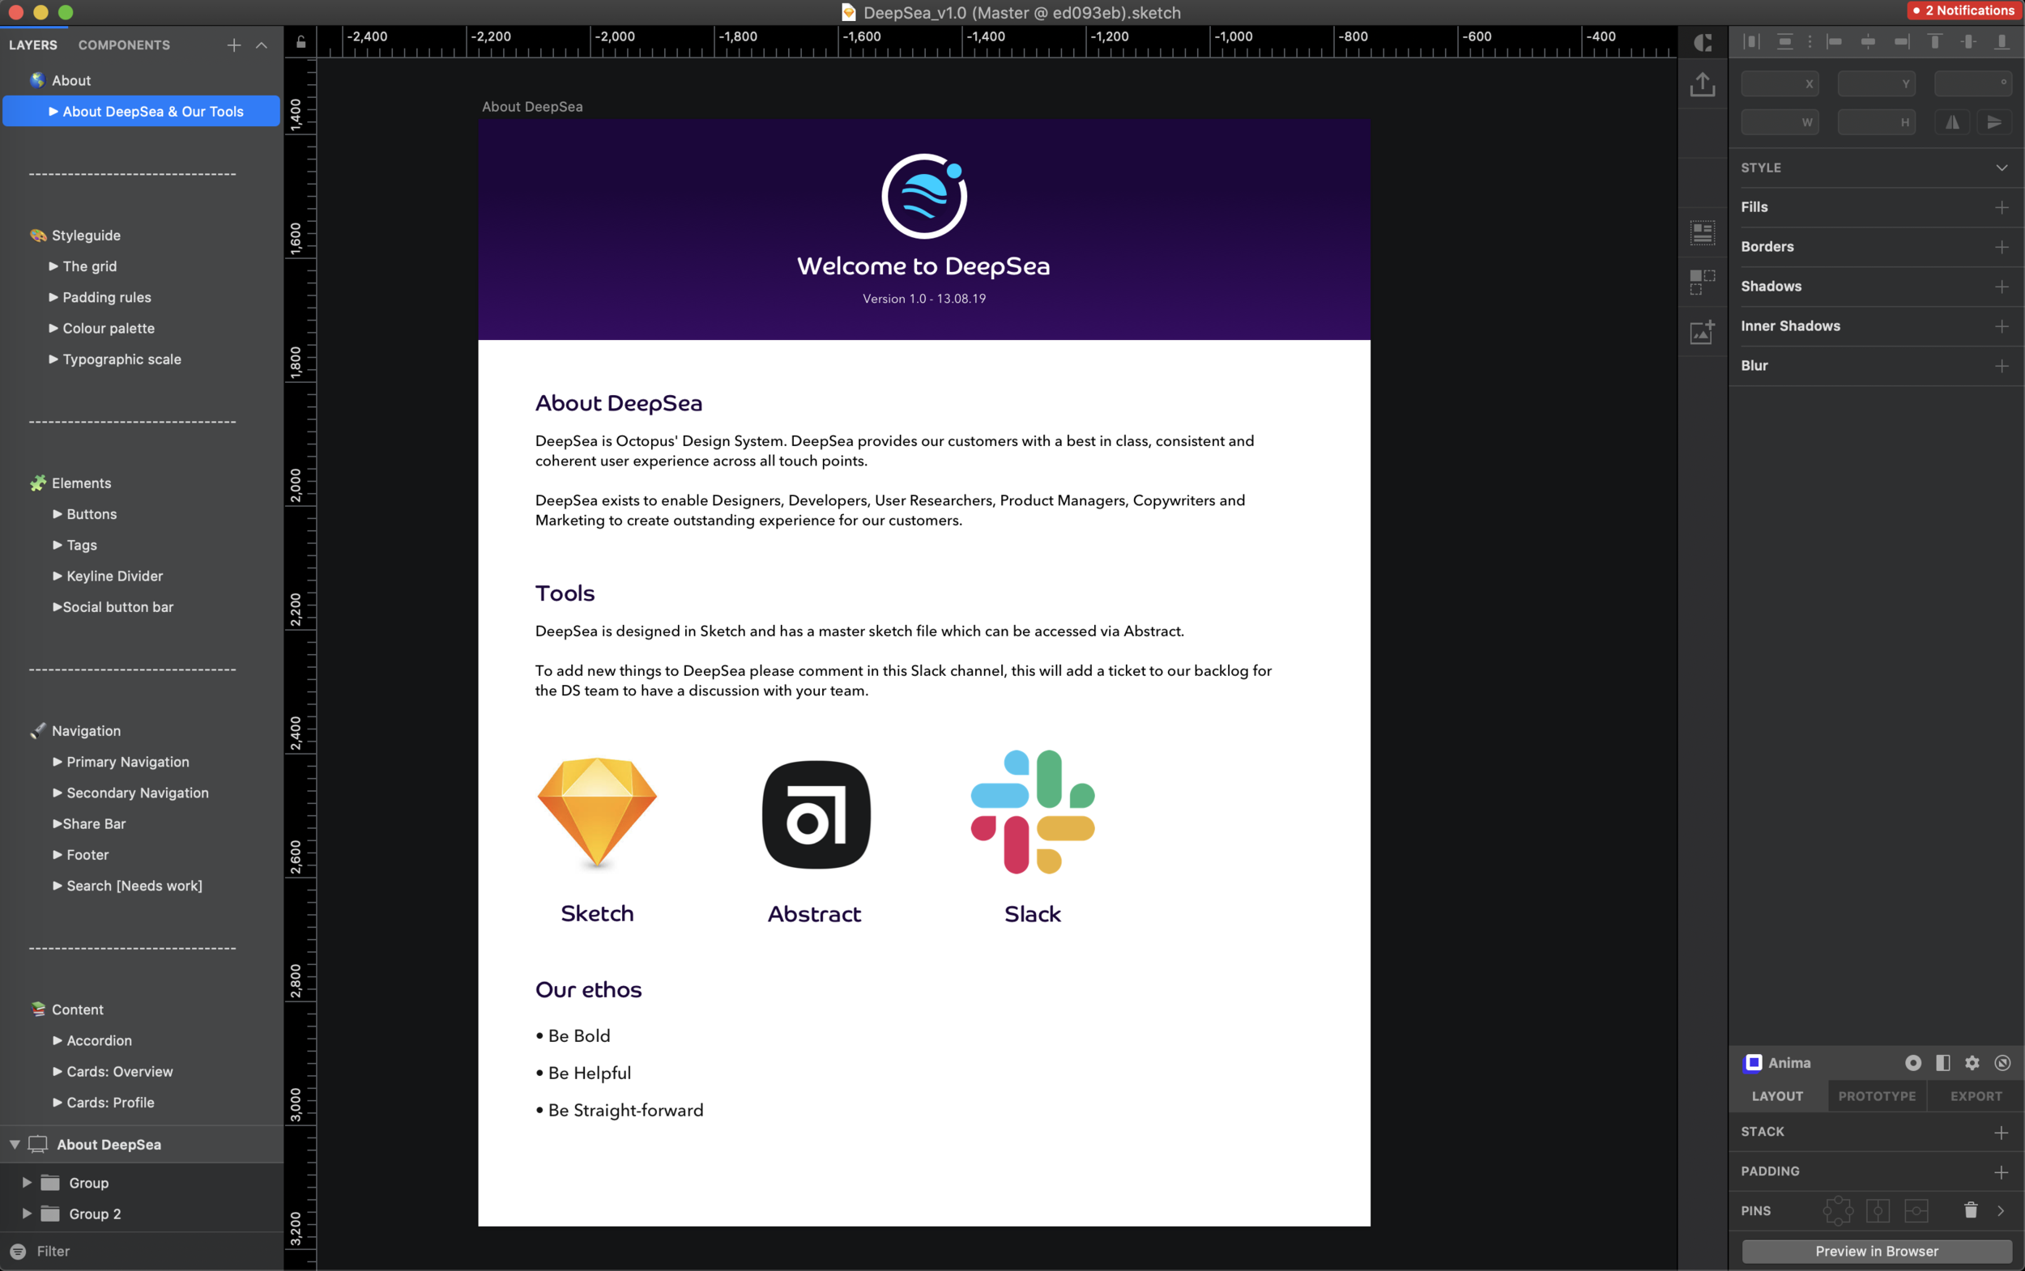
Task: Collapse the About DeepSea artboard triangle
Action: [15, 1144]
